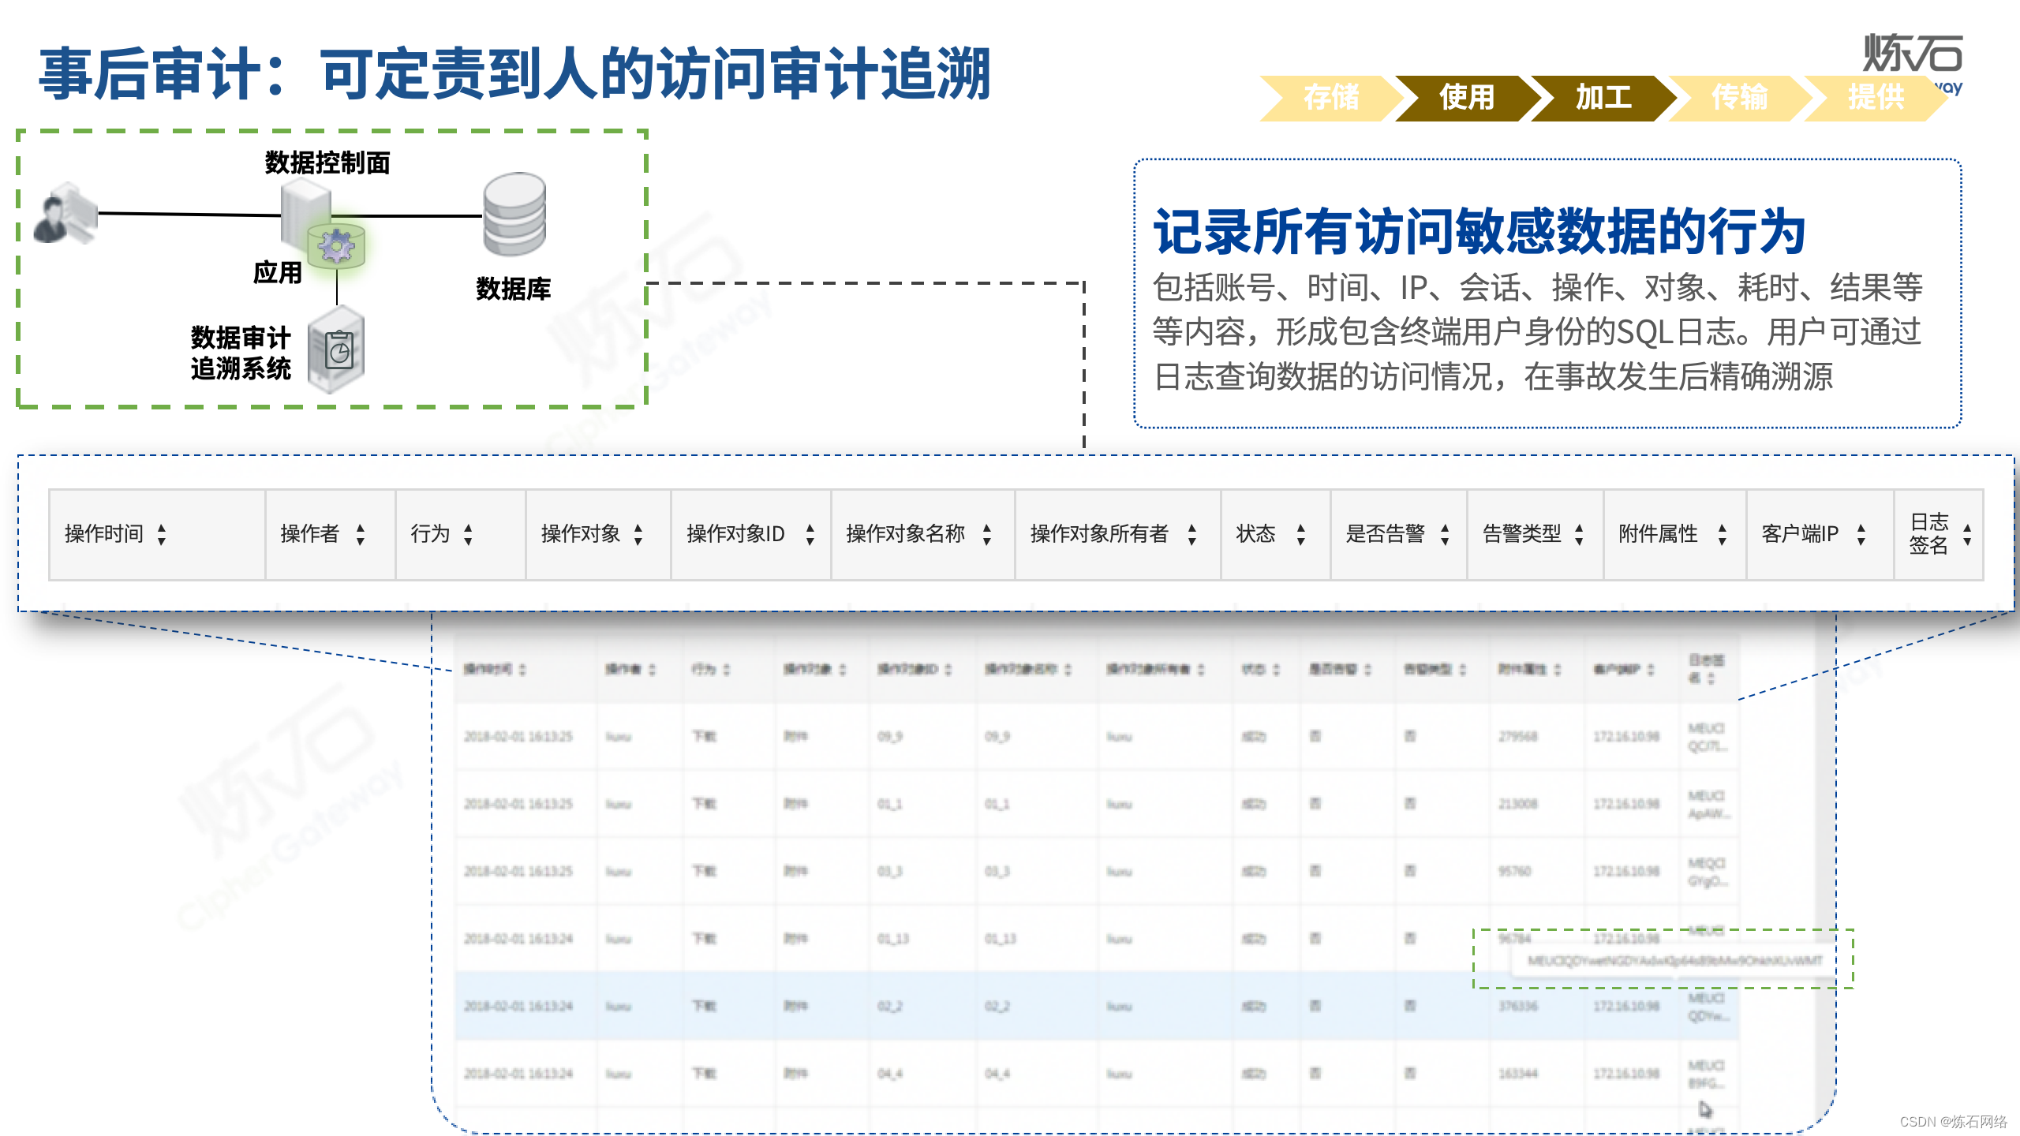The width and height of the screenshot is (2020, 1136).
Task: Sort by 操作对象ID column header
Action: click(x=735, y=535)
